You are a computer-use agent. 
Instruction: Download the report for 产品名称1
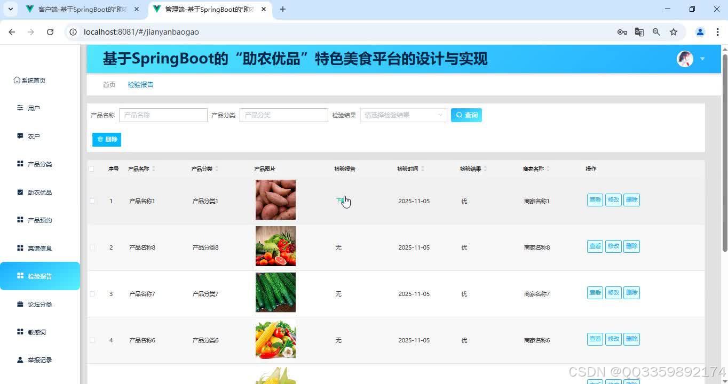coord(341,201)
